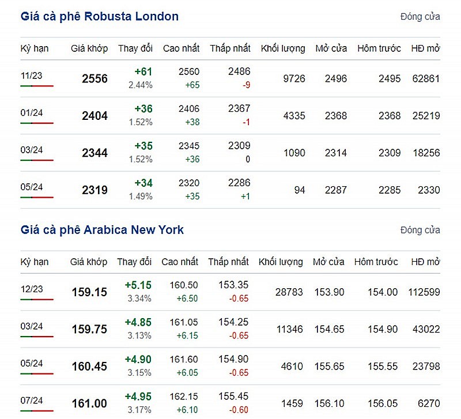Click the Arabica volume 28783
The height and width of the screenshot is (419, 461).
289,292
